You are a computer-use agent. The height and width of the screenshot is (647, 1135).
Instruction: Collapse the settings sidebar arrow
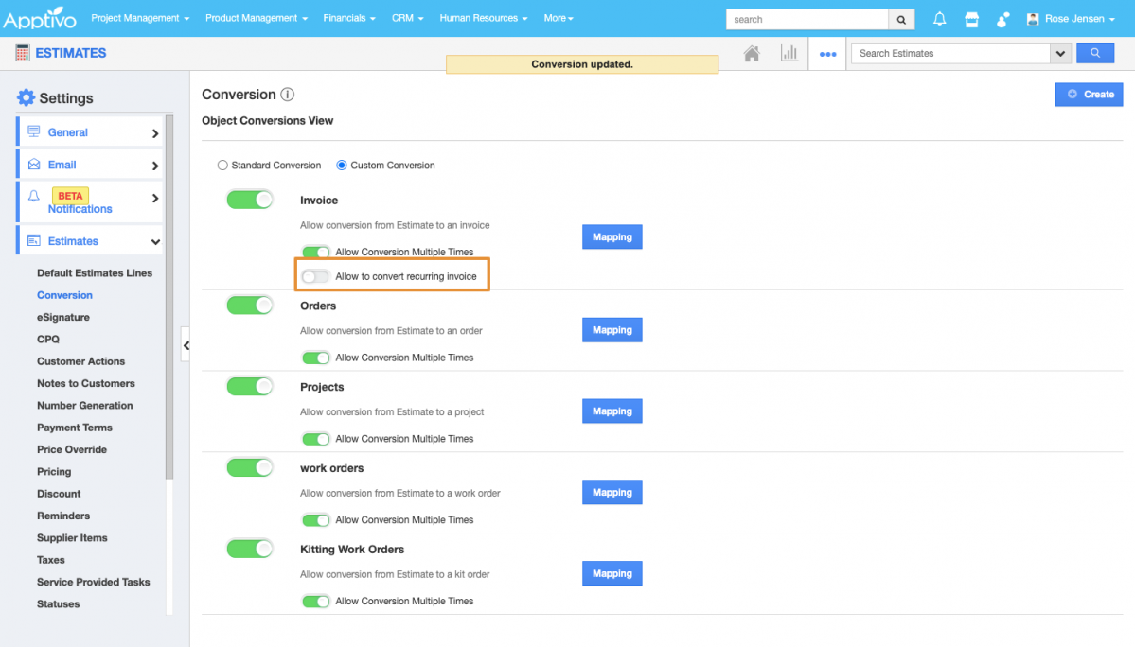coord(186,346)
